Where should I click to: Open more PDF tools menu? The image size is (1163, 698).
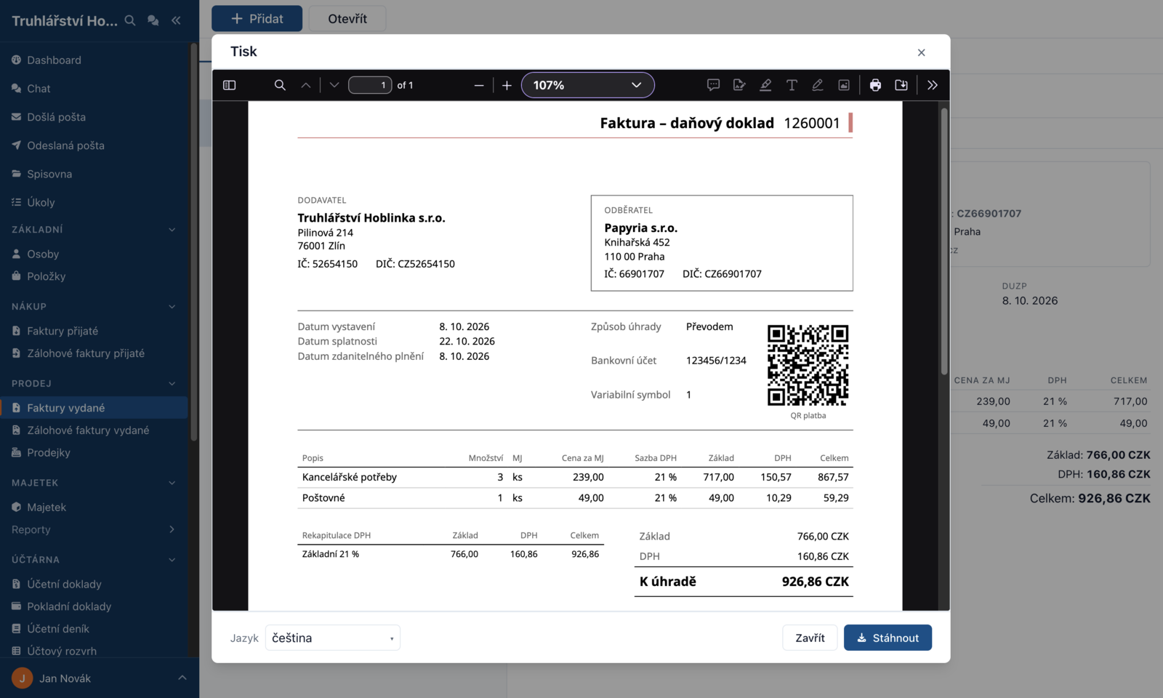pos(933,85)
